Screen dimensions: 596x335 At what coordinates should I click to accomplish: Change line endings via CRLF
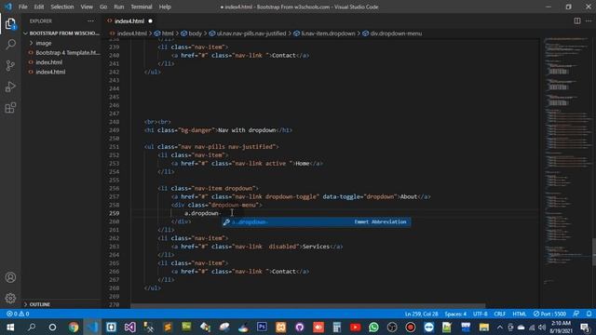pyautogui.click(x=499, y=314)
